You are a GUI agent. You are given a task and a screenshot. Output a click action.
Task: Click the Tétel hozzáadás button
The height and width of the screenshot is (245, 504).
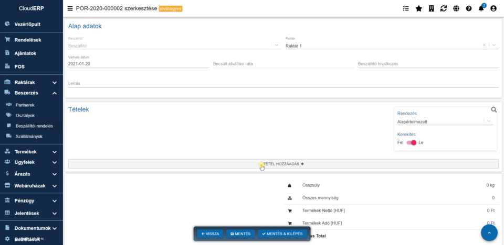283,164
